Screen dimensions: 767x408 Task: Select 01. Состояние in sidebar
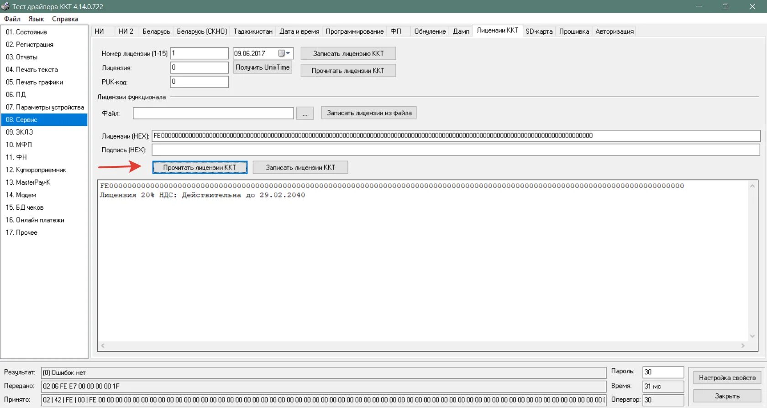click(x=44, y=32)
